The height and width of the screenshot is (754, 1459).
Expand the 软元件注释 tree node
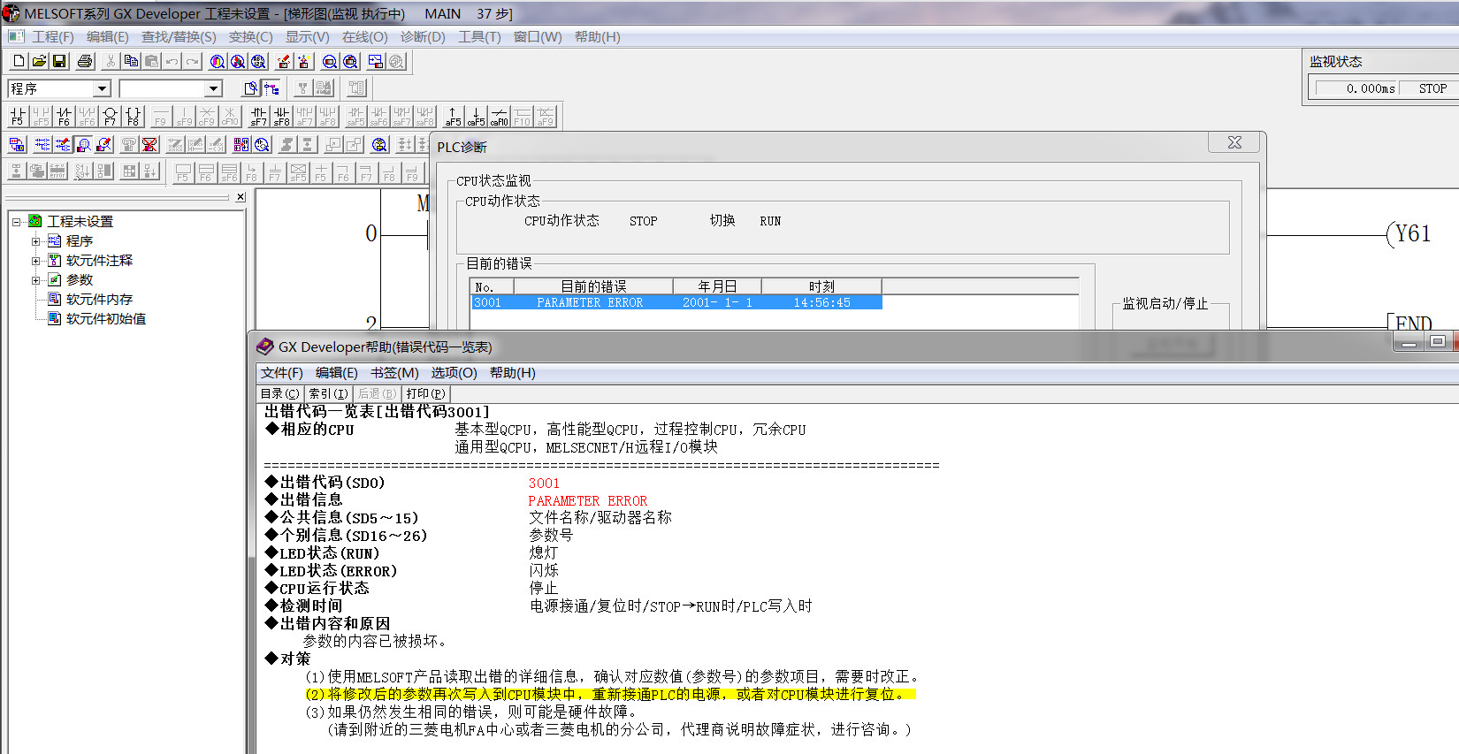pyautogui.click(x=36, y=261)
